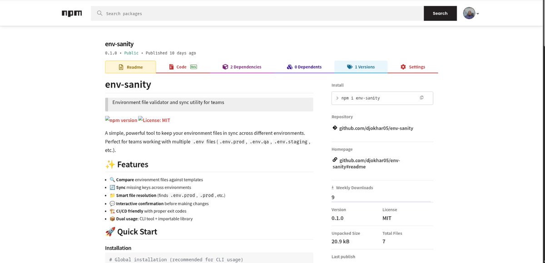The image size is (545, 263).
Task: Click the magnifying glass icon in search bar
Action: tap(99, 13)
